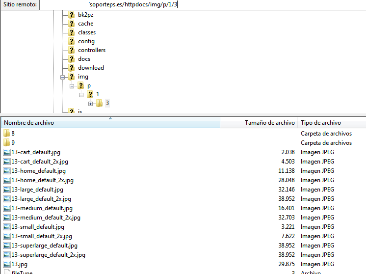Image resolution: width=366 pixels, height=274 pixels.
Task: Click file size value 11.138
Action: 287,171
